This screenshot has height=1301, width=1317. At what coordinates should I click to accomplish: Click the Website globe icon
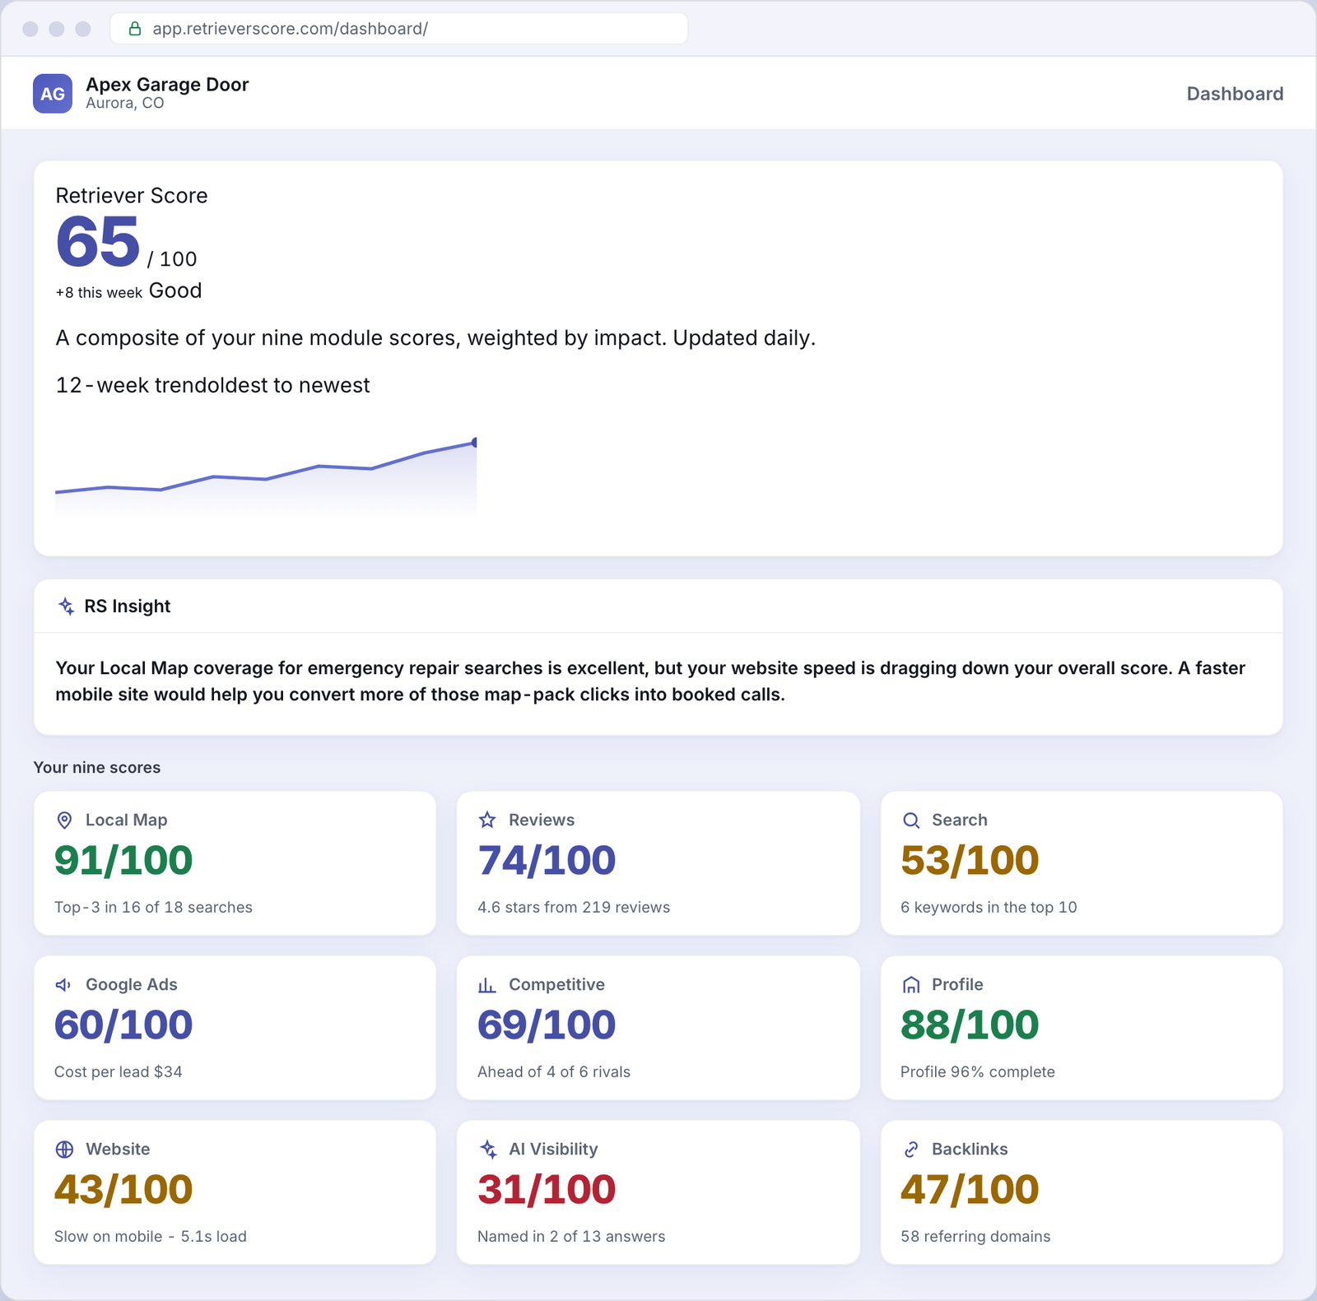[64, 1150]
